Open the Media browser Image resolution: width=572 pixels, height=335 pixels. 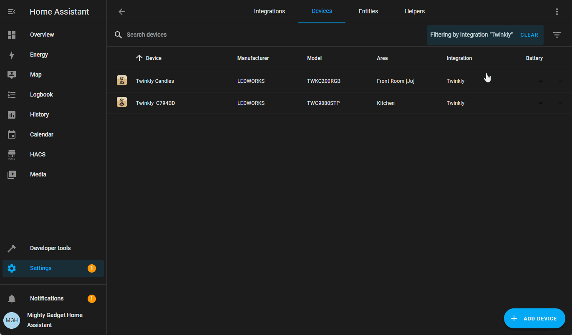38,174
